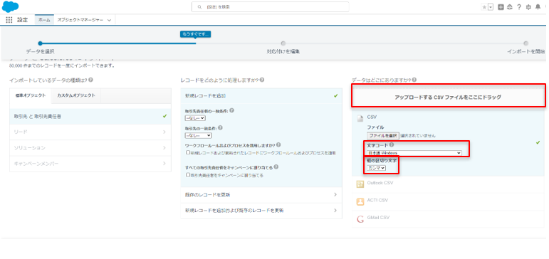Open the notifications bell
The height and width of the screenshot is (259, 549).
pyautogui.click(x=538, y=7)
